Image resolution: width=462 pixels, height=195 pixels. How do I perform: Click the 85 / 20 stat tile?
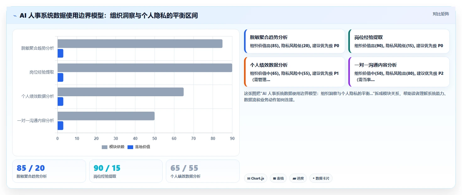click(49, 171)
